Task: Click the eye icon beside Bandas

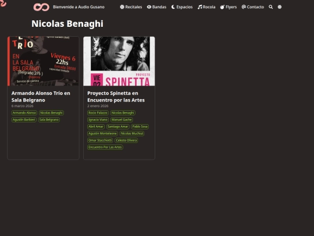Action: tap(149, 7)
